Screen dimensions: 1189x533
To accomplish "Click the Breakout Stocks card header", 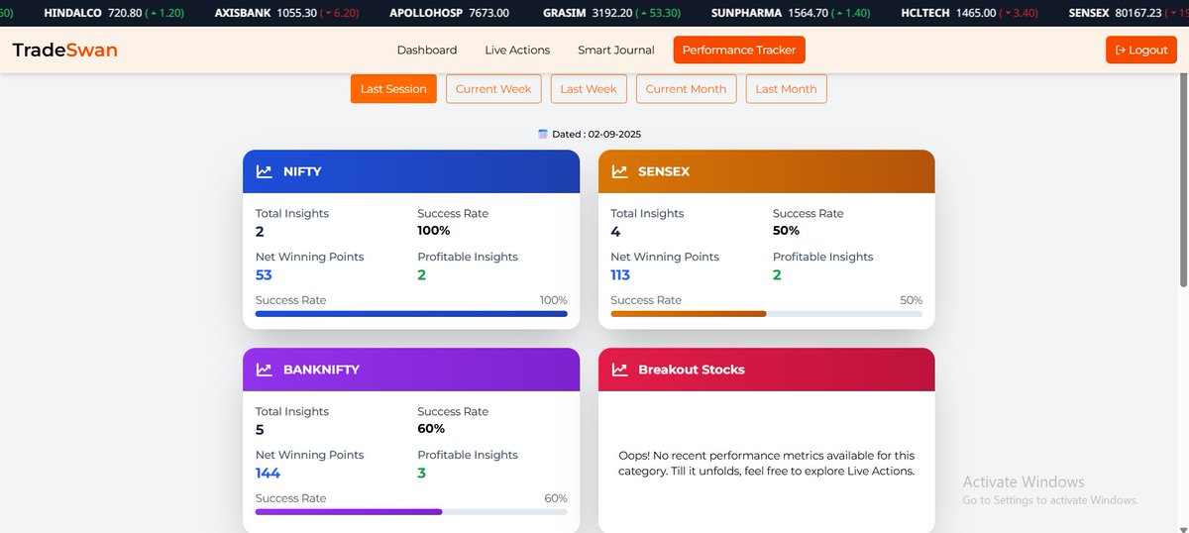I will click(767, 370).
